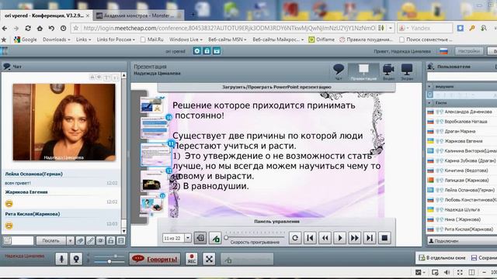The width and height of the screenshot is (497, 279).
Task: Expand Панель управления header
Action: pyautogui.click(x=276, y=222)
